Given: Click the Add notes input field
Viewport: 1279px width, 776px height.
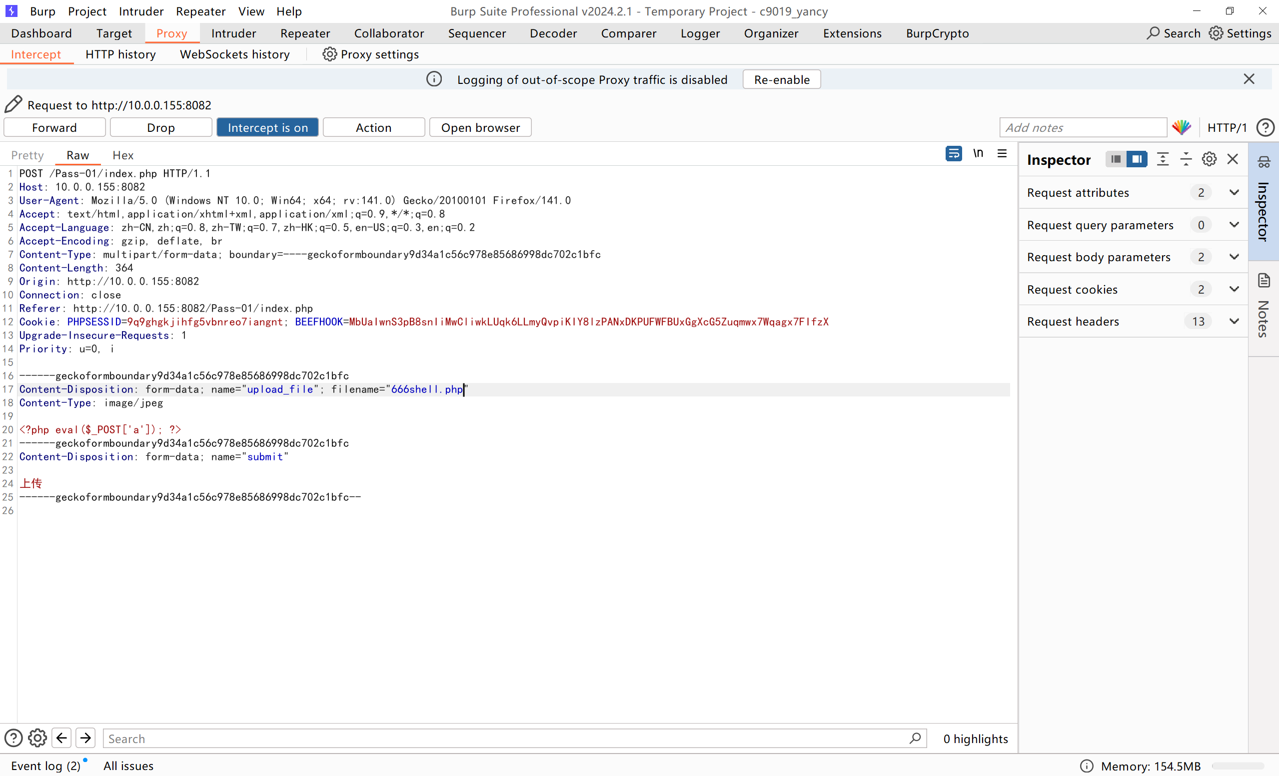Looking at the screenshot, I should [x=1083, y=128].
